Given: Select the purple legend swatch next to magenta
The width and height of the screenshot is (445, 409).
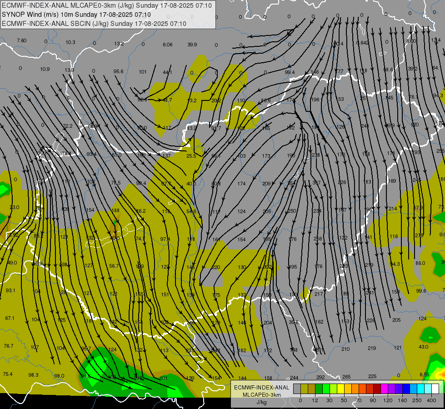Looking at the screenshot, I should (392, 389).
